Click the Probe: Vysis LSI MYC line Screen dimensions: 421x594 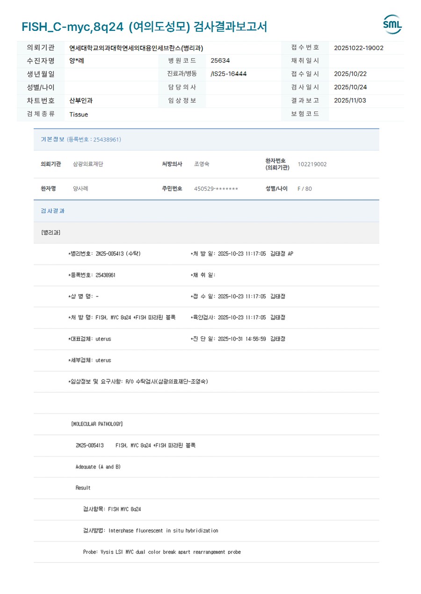tap(162, 552)
